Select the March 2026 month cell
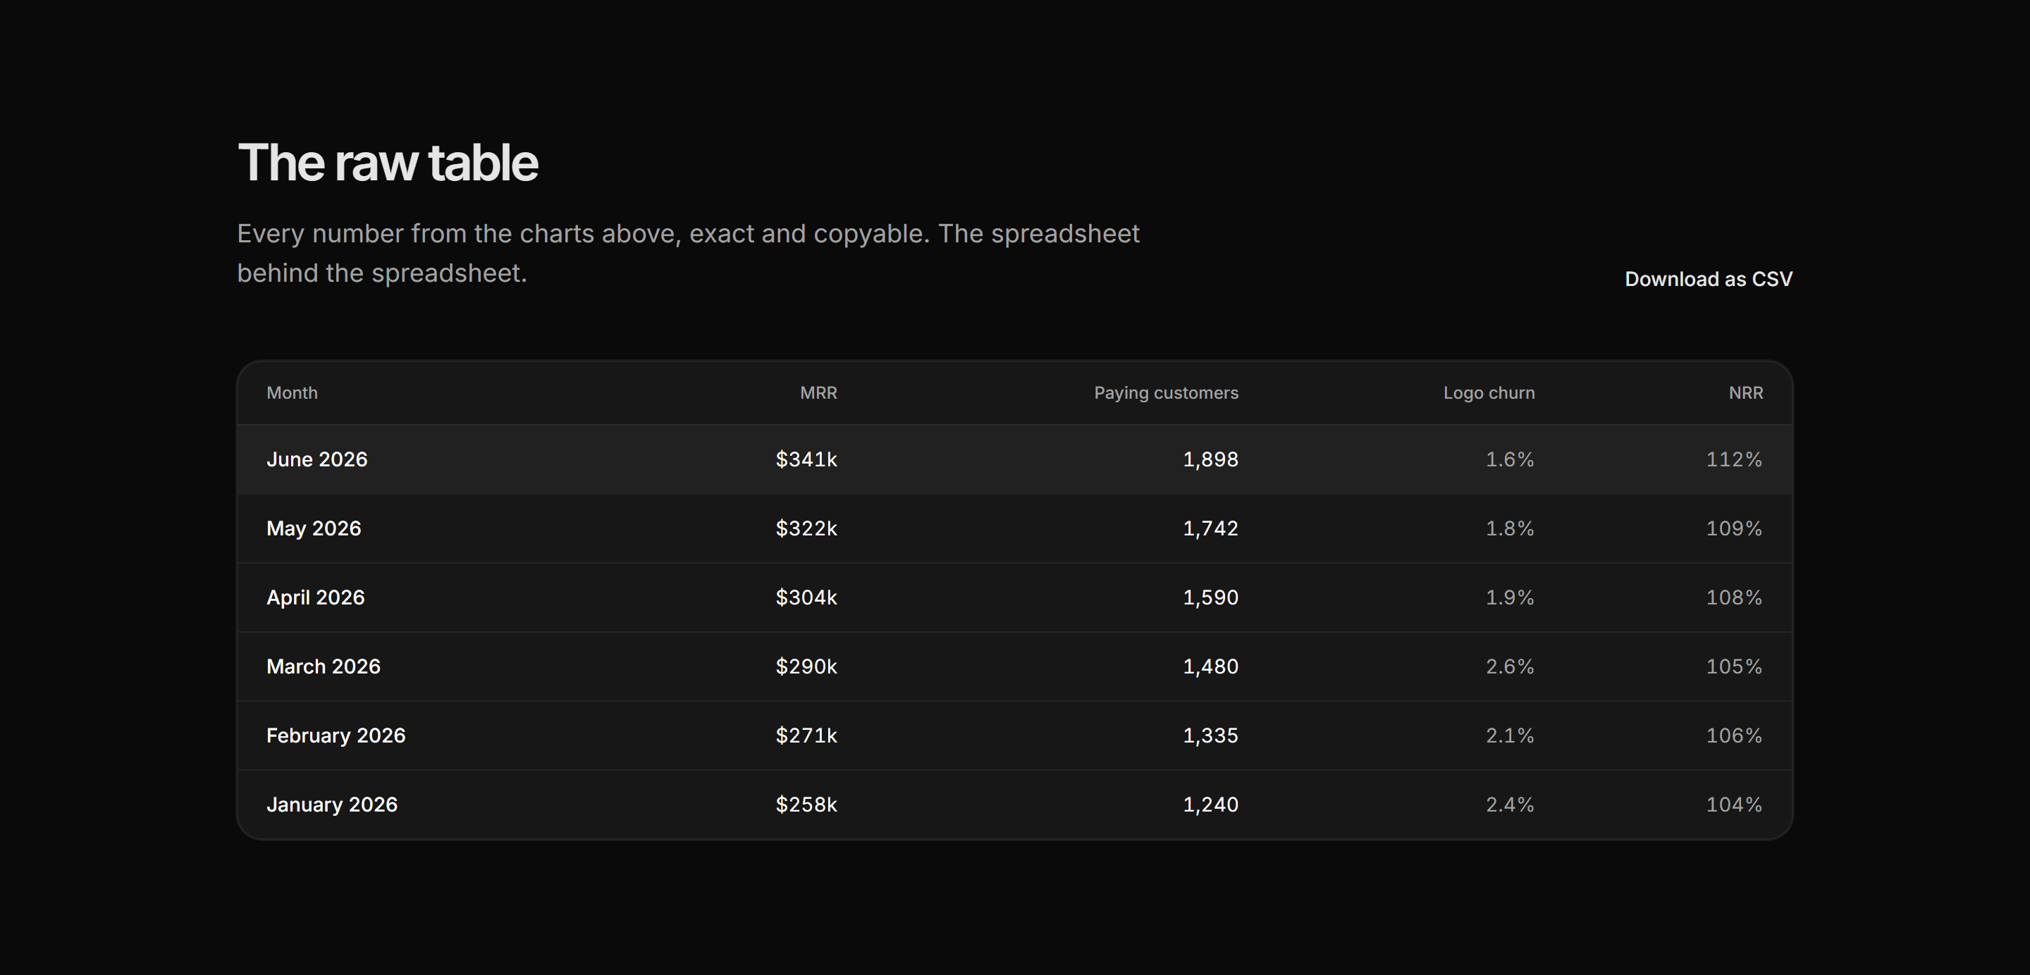The width and height of the screenshot is (2030, 975). [323, 666]
